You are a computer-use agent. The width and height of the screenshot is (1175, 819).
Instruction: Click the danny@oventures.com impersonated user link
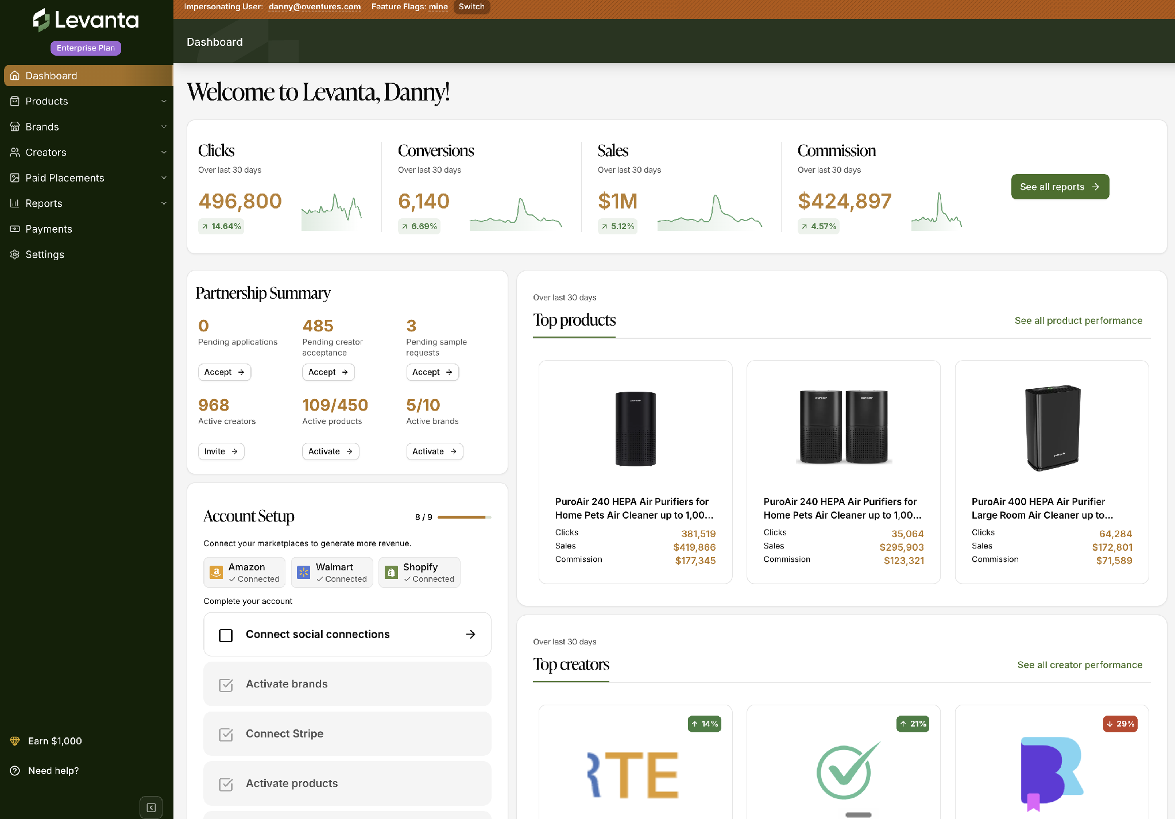[x=315, y=7]
